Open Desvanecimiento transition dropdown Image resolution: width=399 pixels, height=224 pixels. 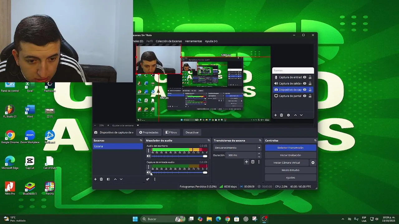coord(237,148)
